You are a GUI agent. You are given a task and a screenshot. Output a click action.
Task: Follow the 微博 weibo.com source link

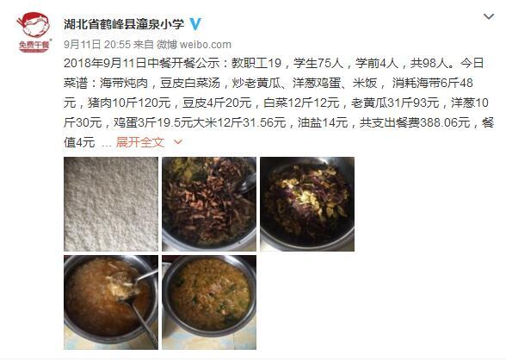pos(194,45)
